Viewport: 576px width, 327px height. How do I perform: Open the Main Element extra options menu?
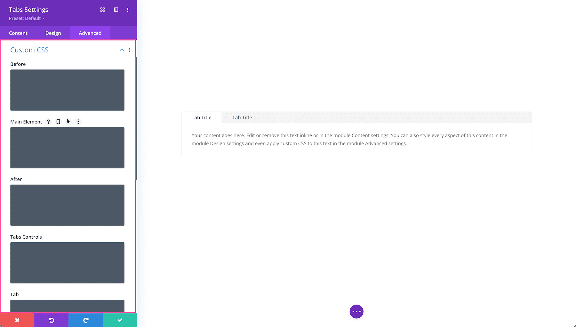78,122
